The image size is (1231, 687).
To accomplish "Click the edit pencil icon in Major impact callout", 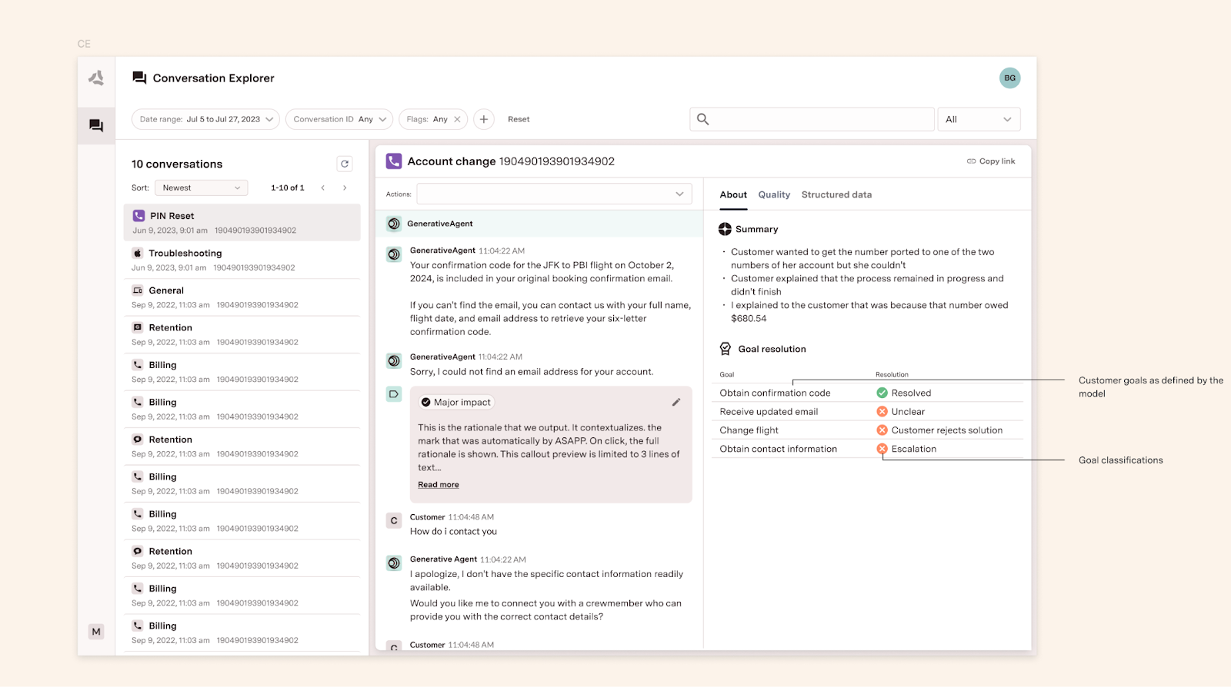I will click(676, 402).
